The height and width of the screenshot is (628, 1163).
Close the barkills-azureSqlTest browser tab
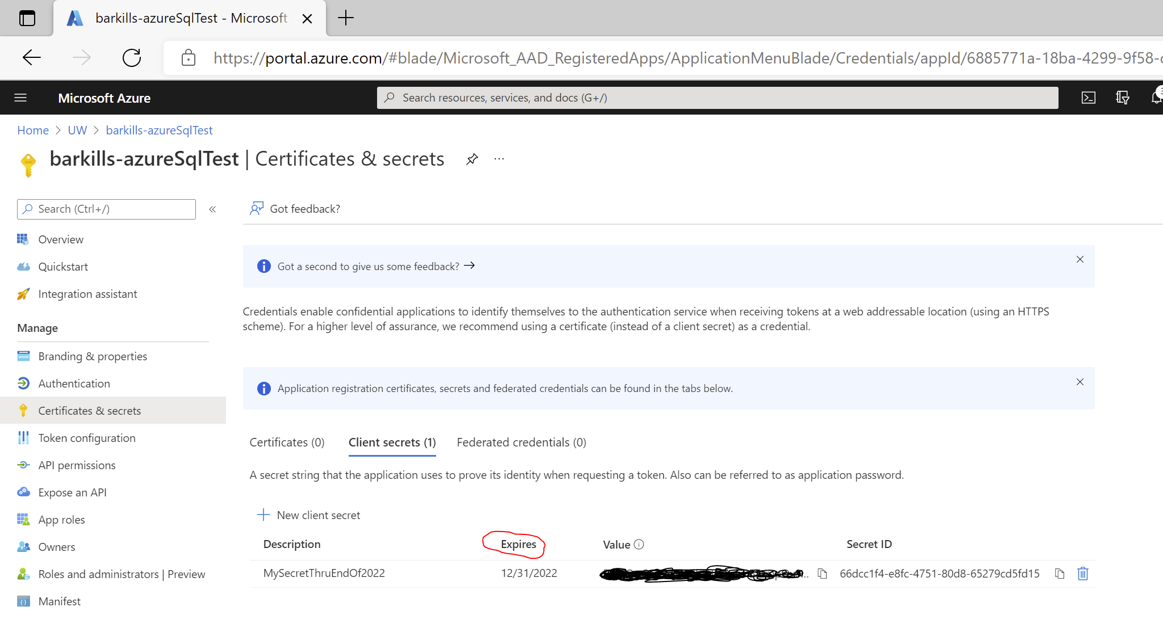(307, 19)
